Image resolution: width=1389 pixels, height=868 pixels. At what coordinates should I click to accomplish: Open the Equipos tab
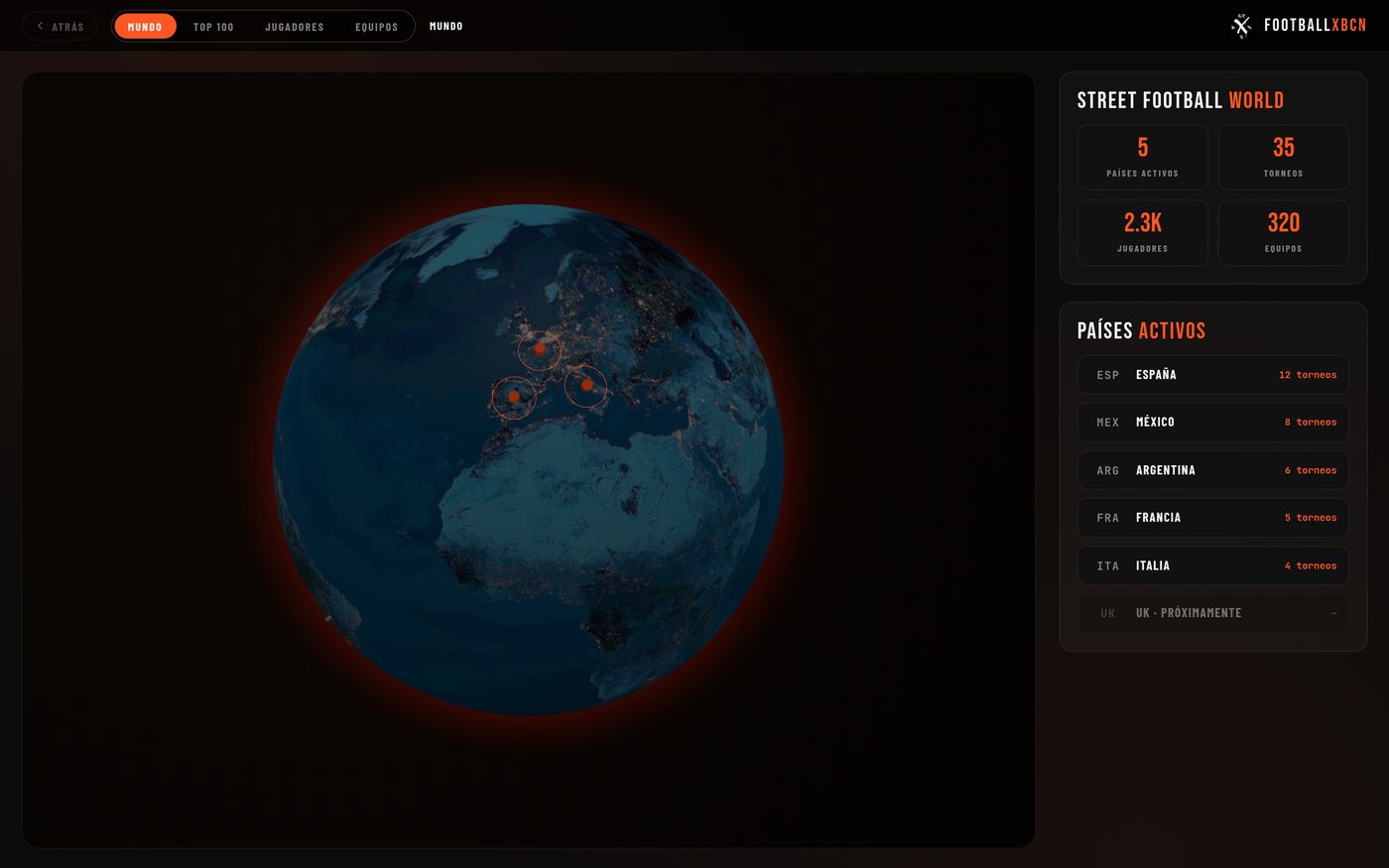[x=376, y=27]
